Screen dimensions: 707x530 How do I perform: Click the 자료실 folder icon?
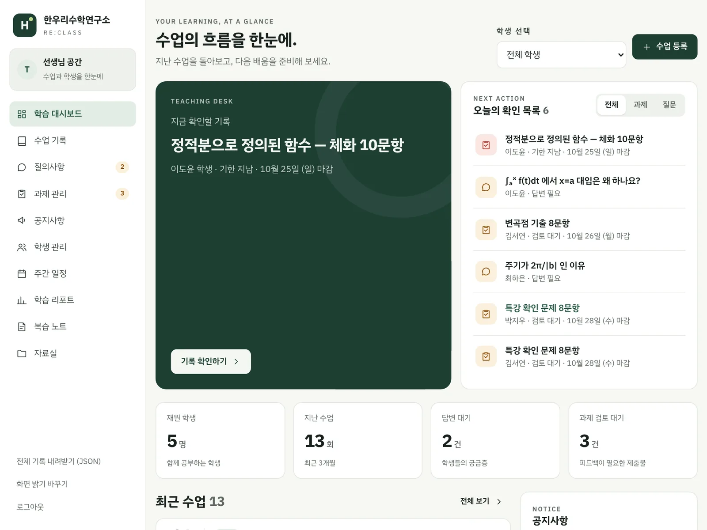pyautogui.click(x=22, y=353)
